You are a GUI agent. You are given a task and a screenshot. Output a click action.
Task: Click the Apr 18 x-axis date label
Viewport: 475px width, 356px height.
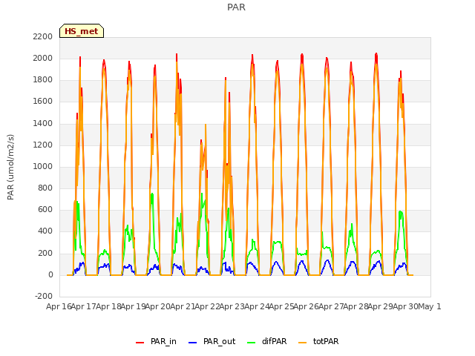pyautogui.click(x=108, y=306)
